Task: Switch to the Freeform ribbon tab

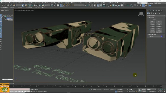Action: (x=12, y=7)
